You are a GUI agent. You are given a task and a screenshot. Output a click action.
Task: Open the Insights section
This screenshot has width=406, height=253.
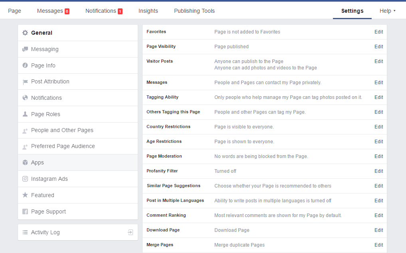click(x=148, y=11)
